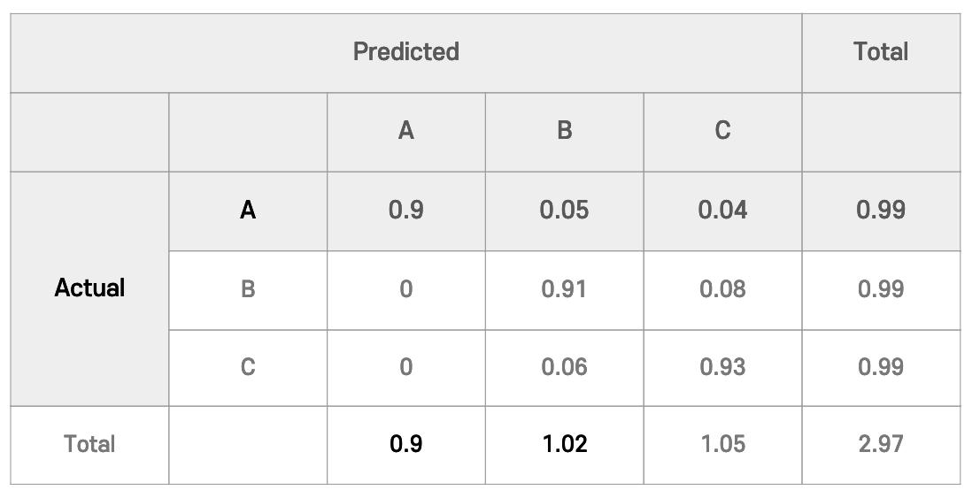Select Predicted column header C

[x=722, y=133]
